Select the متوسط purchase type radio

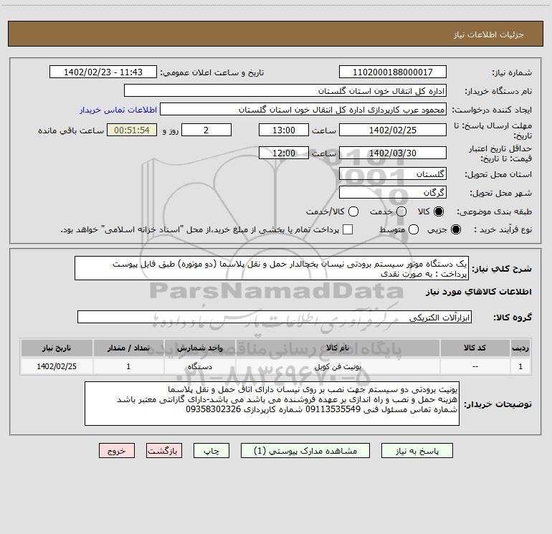(414, 229)
